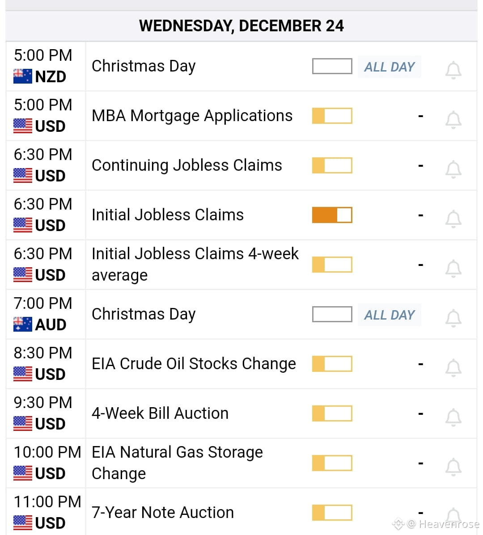This screenshot has width=483, height=535.
Task: Click bell beside Initial Jobless Claims 4-week average
Action: tap(453, 269)
